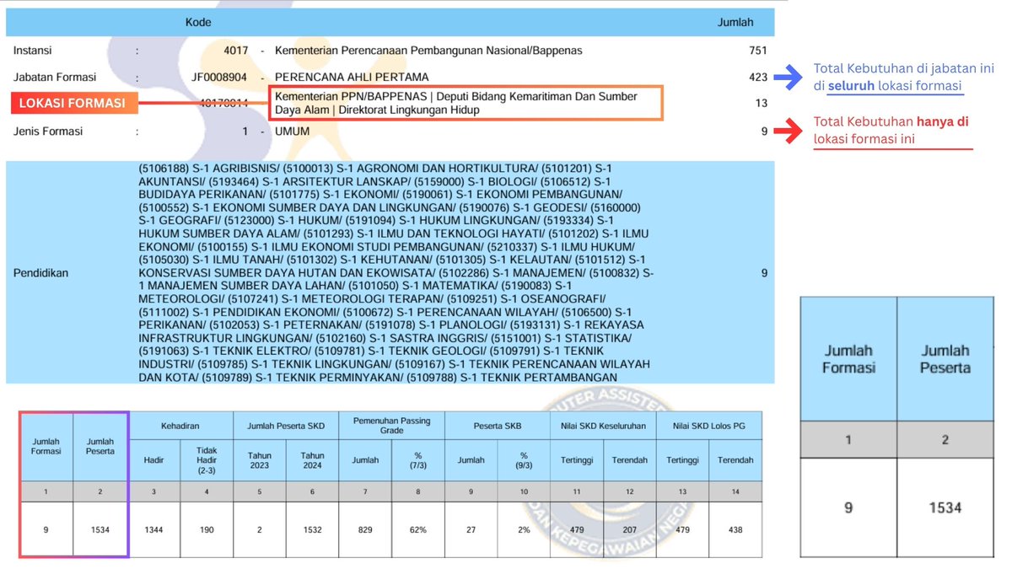
Task: Select the 'Instansi' row label
Action: pyautogui.click(x=32, y=51)
